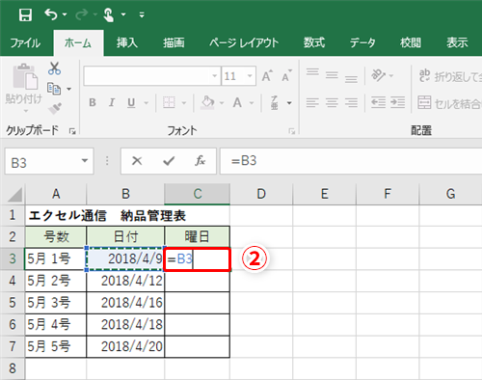
Task: Click the Borders icon
Action: pyautogui.click(x=169, y=102)
